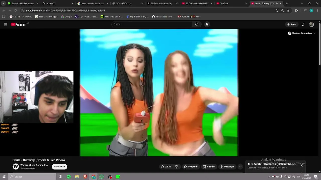
Task: Switch to the Inicio / X tab
Action: (58, 3)
